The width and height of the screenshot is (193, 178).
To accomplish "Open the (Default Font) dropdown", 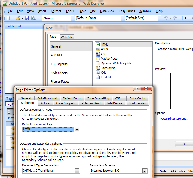I will [122, 18].
